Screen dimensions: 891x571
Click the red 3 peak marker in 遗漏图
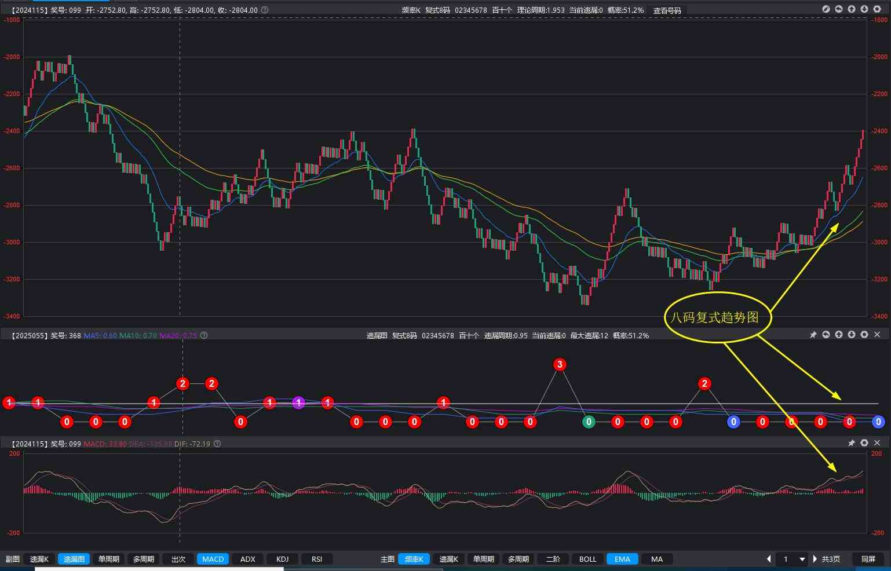559,364
